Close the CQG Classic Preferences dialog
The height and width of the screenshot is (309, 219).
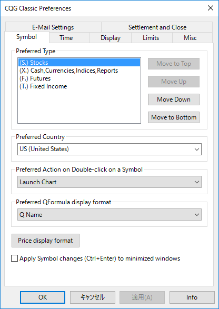coord(211,8)
